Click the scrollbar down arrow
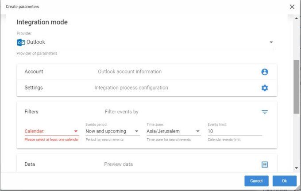Image resolution: width=301 pixels, height=191 pixels. tap(296, 168)
